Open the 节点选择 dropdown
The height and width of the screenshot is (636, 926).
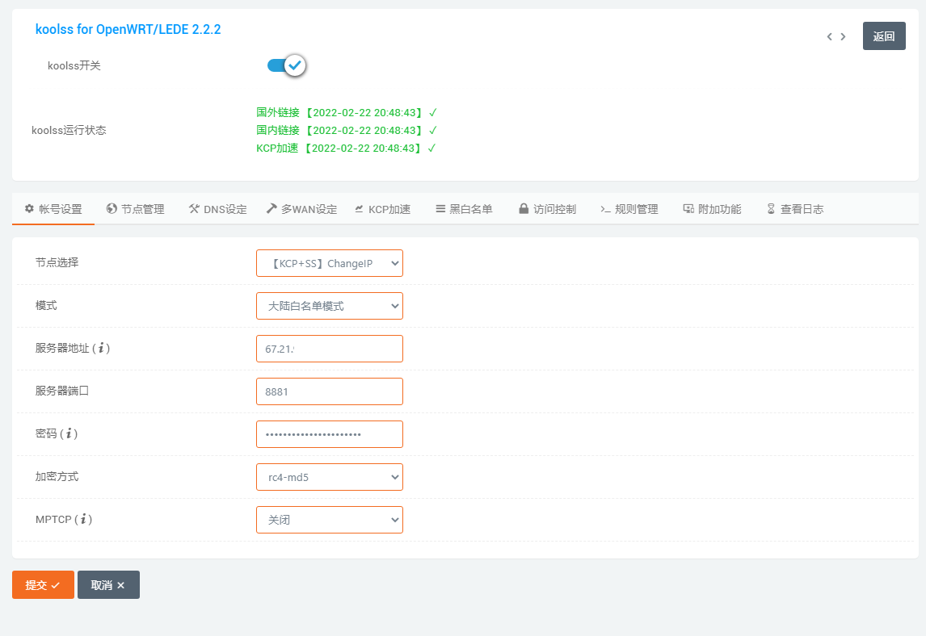point(330,263)
